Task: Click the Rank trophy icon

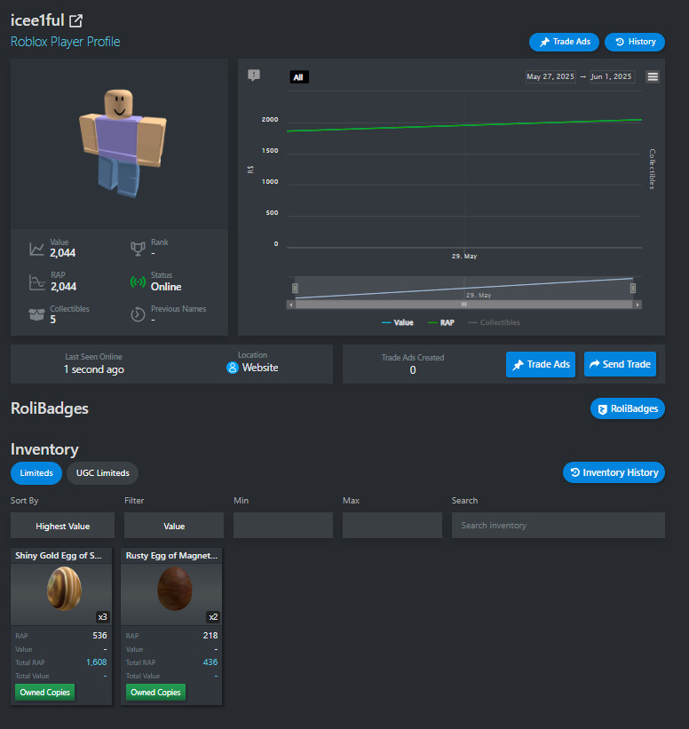Action: (139, 249)
